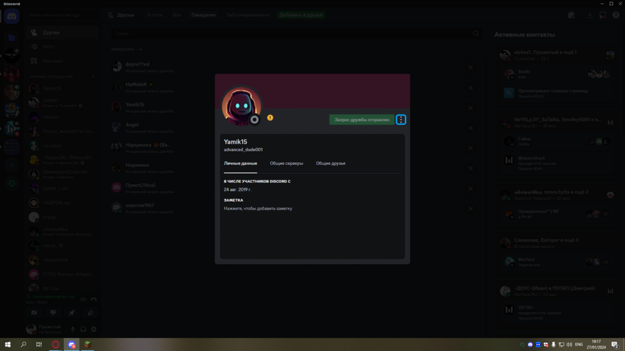The width and height of the screenshot is (625, 351).
Task: Open the direct message with mirny_18
Action: (x=62, y=246)
